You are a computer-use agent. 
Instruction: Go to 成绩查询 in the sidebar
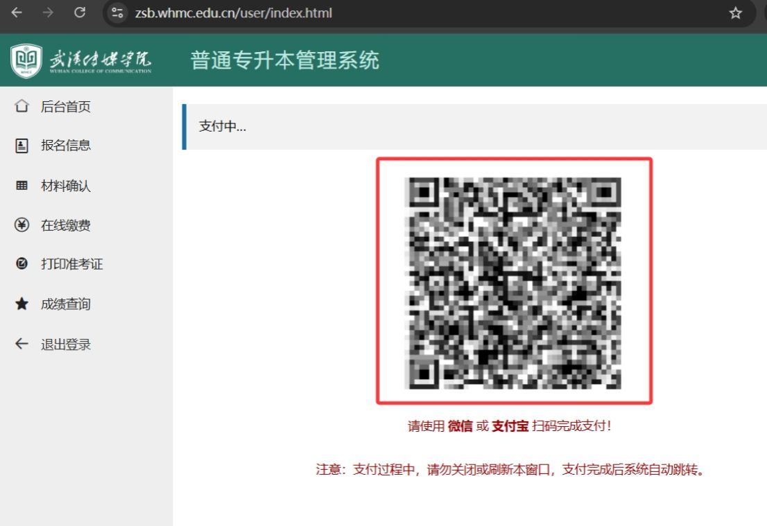pyautogui.click(x=66, y=304)
